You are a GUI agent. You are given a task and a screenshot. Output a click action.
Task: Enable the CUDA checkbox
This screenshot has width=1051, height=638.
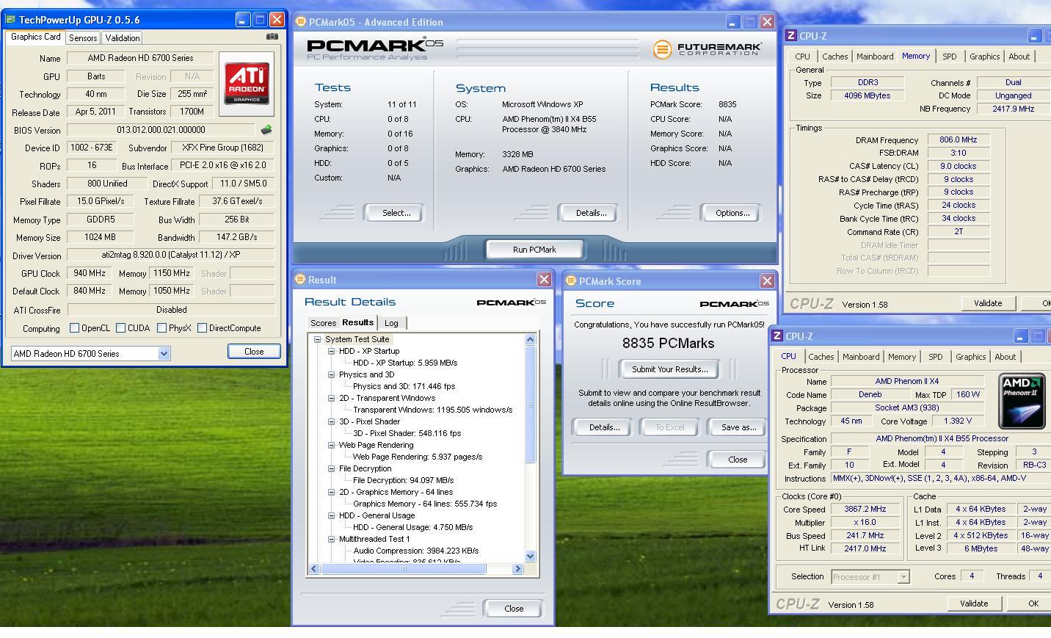point(120,328)
